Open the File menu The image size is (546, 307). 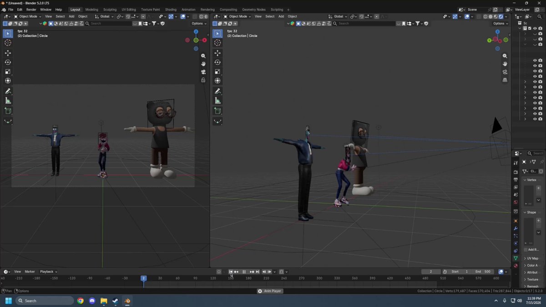[x=10, y=10]
